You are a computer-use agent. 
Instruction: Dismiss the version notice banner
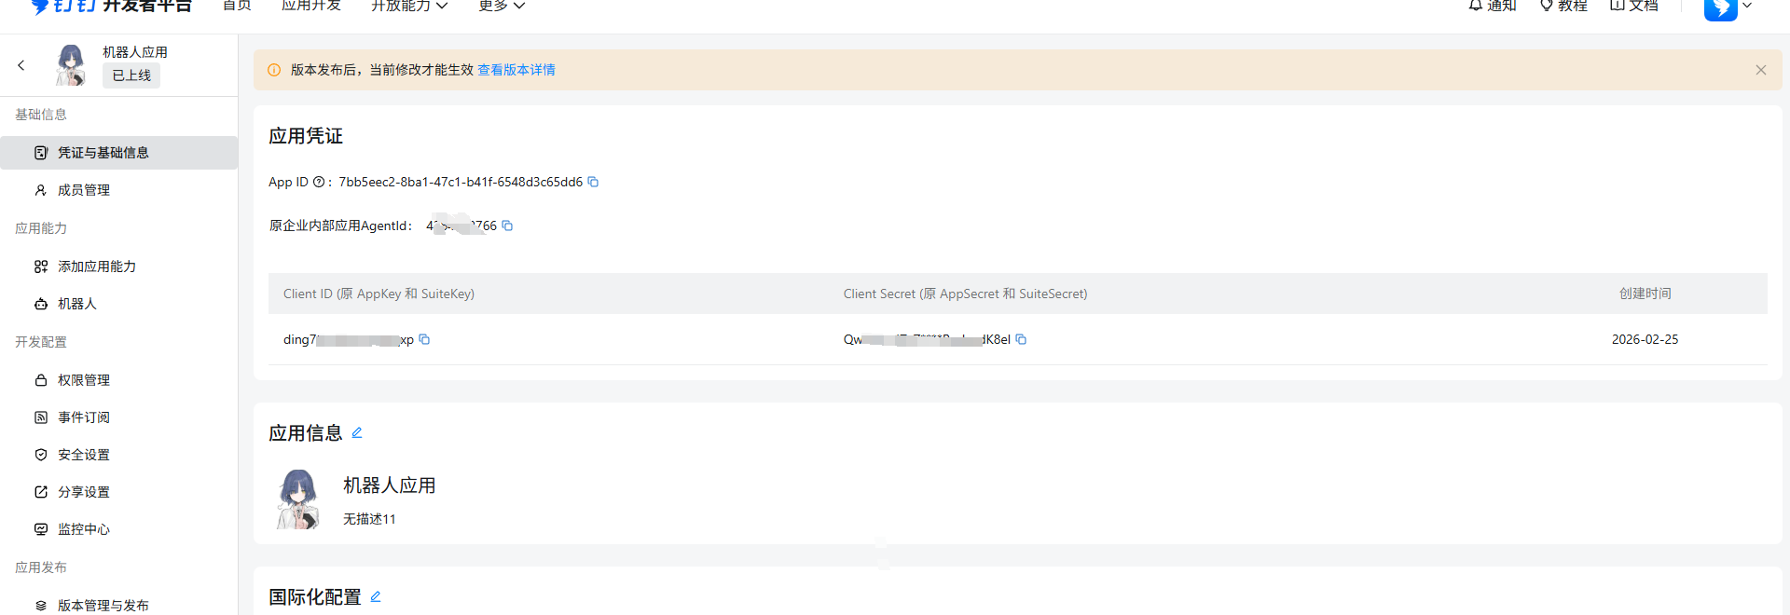tap(1760, 70)
